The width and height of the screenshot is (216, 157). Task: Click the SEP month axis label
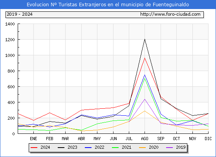click(x=161, y=139)
